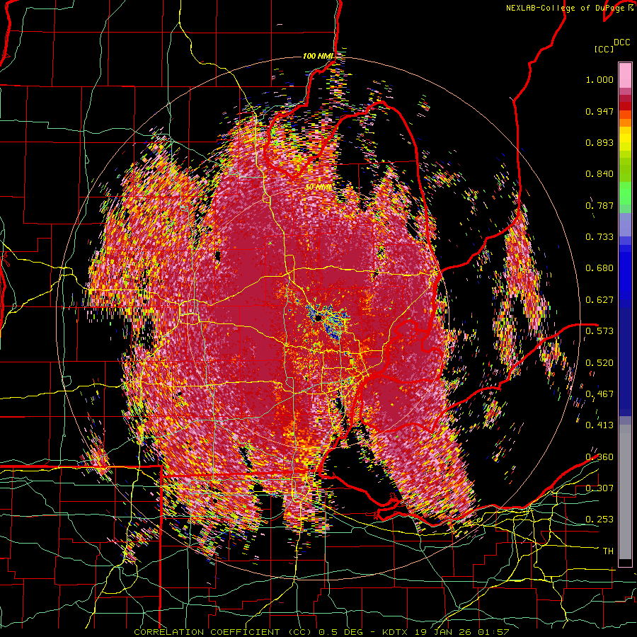Pick the orange color bar segment

625,122
